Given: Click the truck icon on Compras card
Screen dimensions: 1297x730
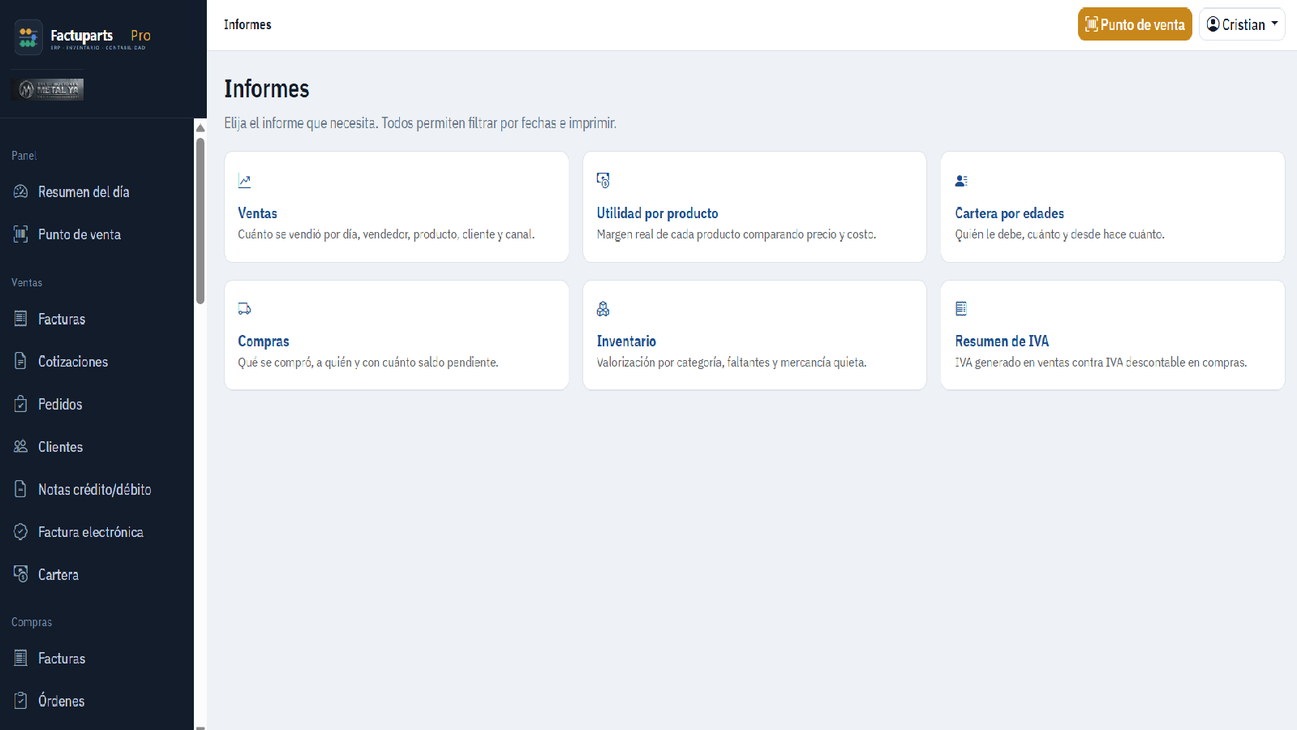Looking at the screenshot, I should click(244, 309).
